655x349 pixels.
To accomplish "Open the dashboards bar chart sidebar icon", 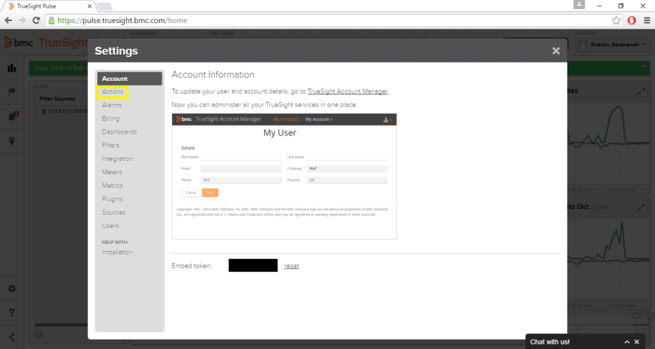I will click(x=12, y=68).
